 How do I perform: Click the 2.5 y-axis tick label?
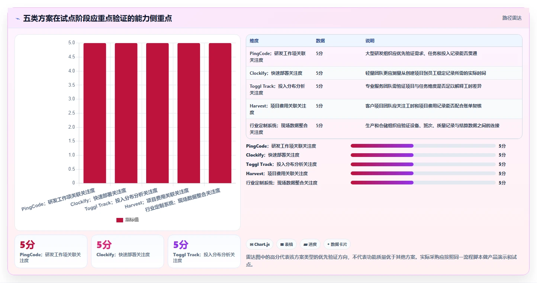(71, 113)
